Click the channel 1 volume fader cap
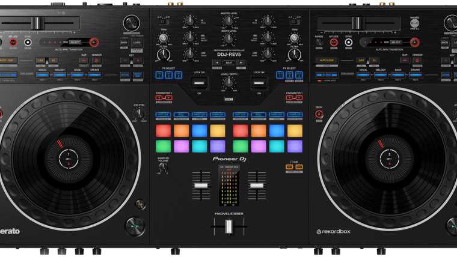Viewport: 457px width, 257px height. (x=201, y=186)
